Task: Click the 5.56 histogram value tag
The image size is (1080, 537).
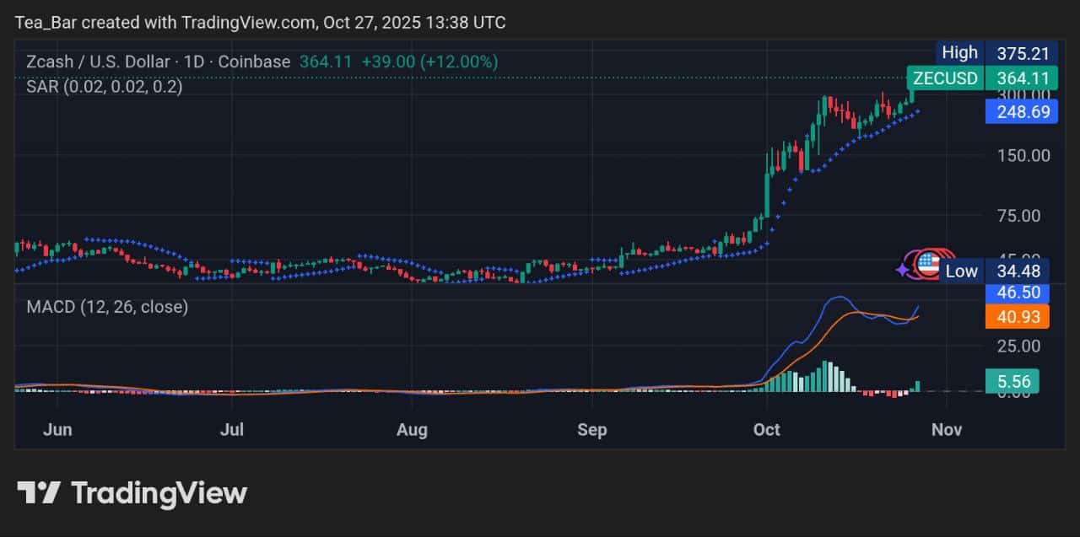Action: (x=1012, y=381)
